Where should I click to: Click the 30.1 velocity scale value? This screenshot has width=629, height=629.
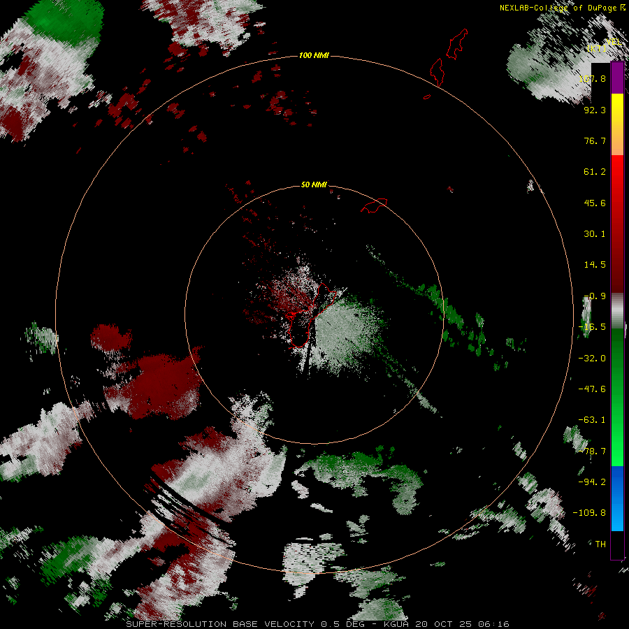[x=595, y=234]
